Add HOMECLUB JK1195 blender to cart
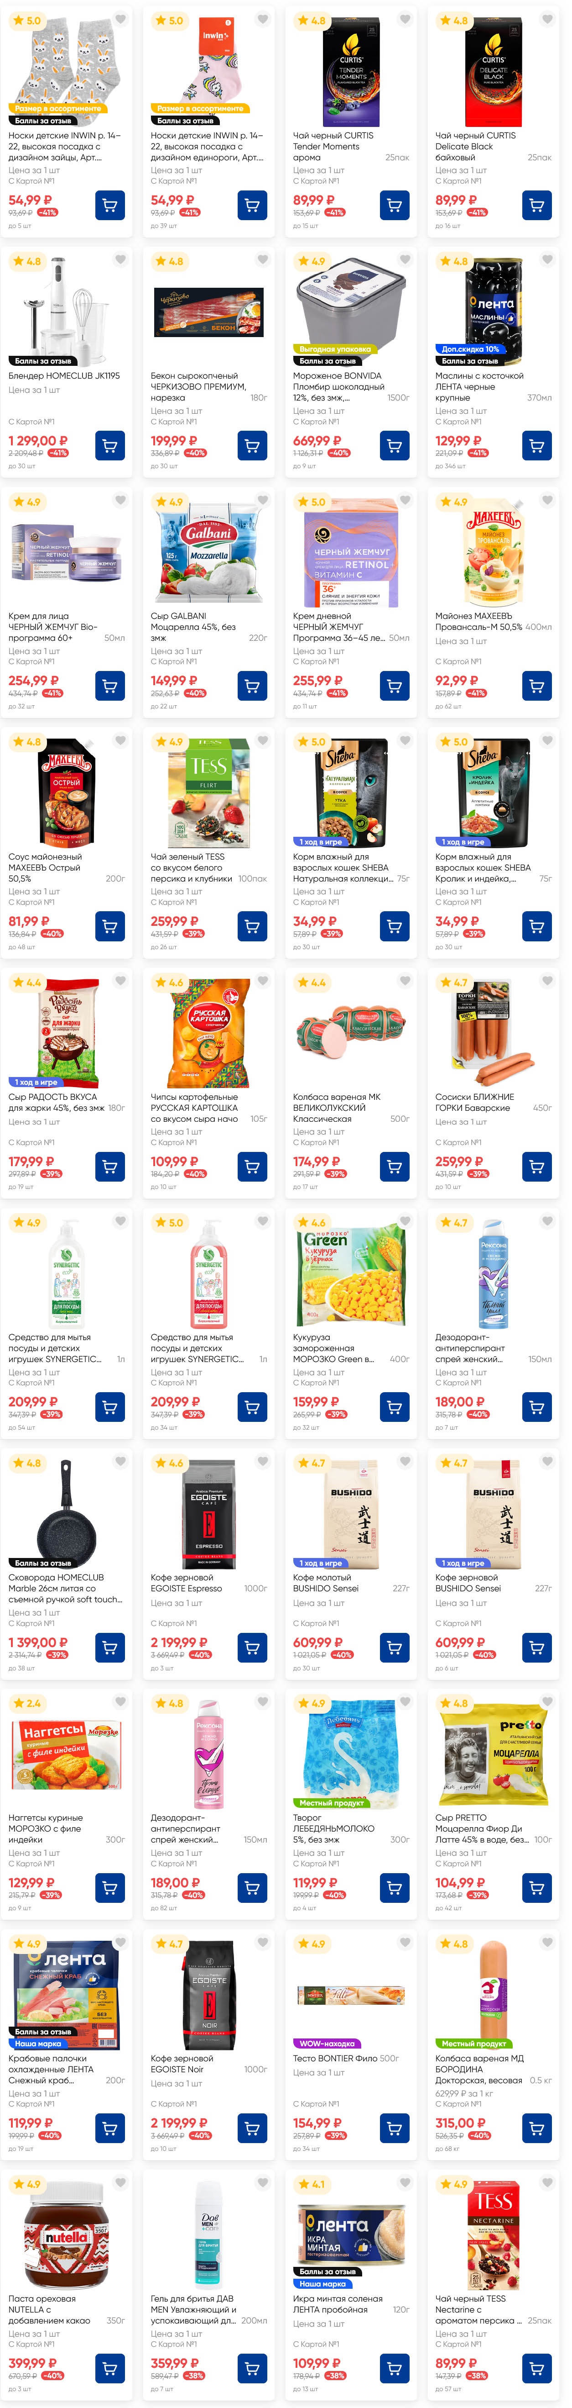This screenshot has height=2408, width=572. point(110,445)
